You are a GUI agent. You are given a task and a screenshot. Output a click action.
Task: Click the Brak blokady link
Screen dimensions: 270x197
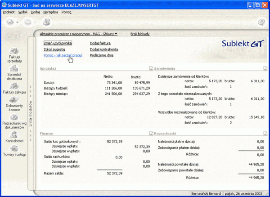(140, 34)
